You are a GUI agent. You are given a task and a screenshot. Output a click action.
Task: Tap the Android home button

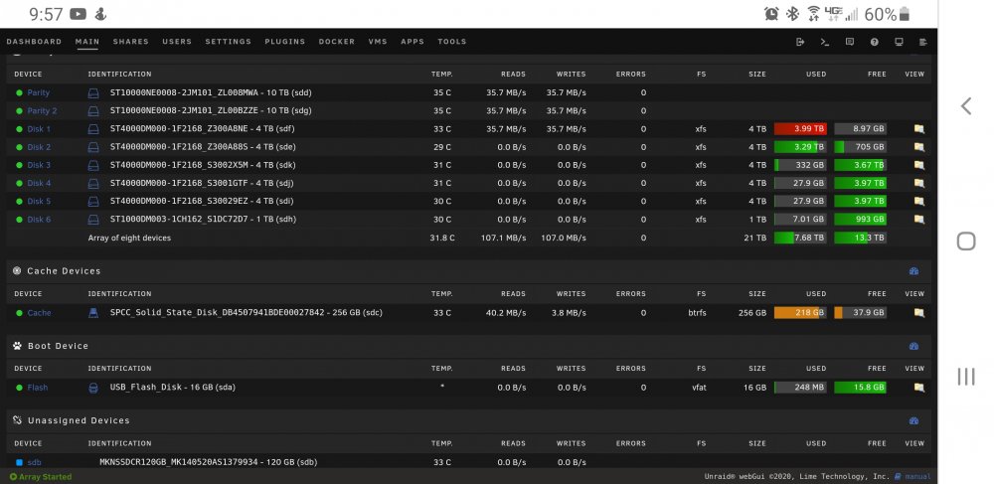coord(965,242)
